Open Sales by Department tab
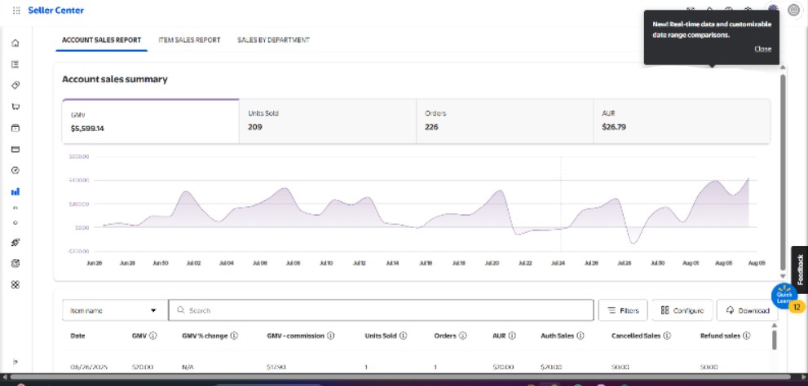The width and height of the screenshot is (808, 386). 273,40
